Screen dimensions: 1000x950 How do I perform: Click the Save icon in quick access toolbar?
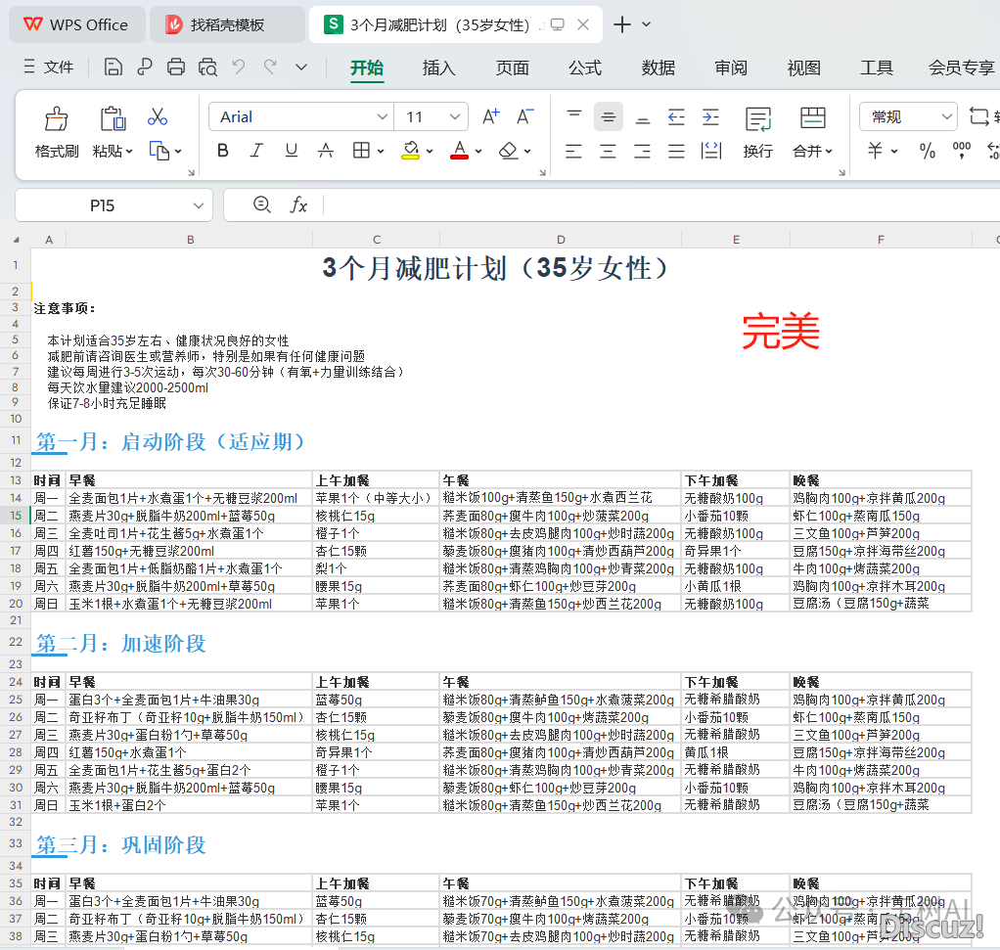point(113,67)
